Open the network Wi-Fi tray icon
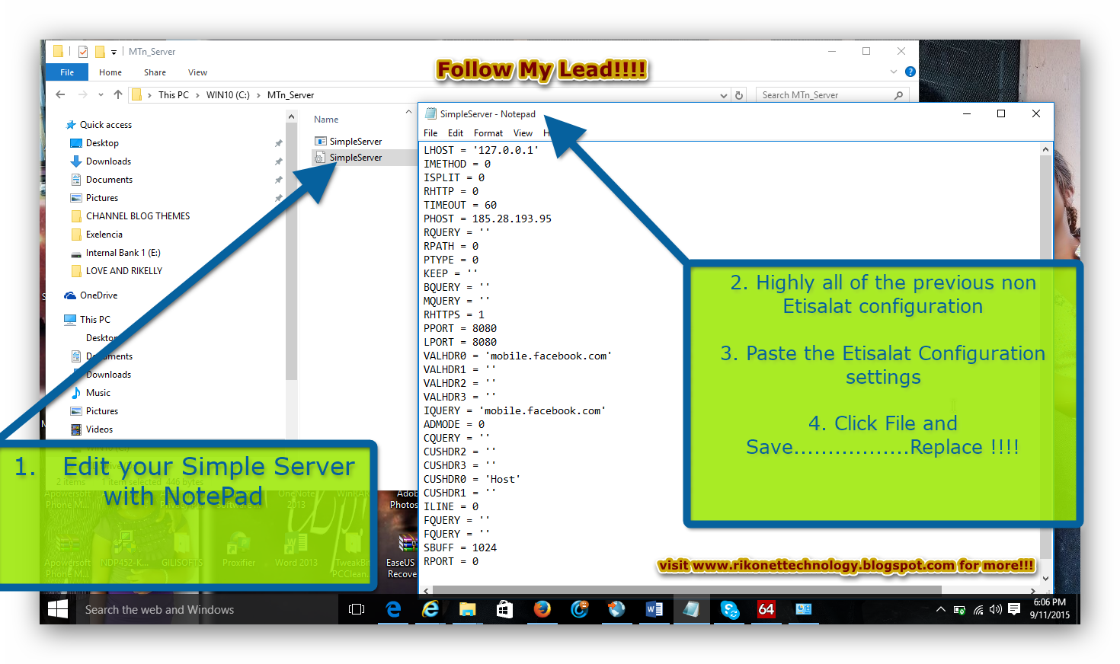The height and width of the screenshot is (664, 1120). coord(978,610)
